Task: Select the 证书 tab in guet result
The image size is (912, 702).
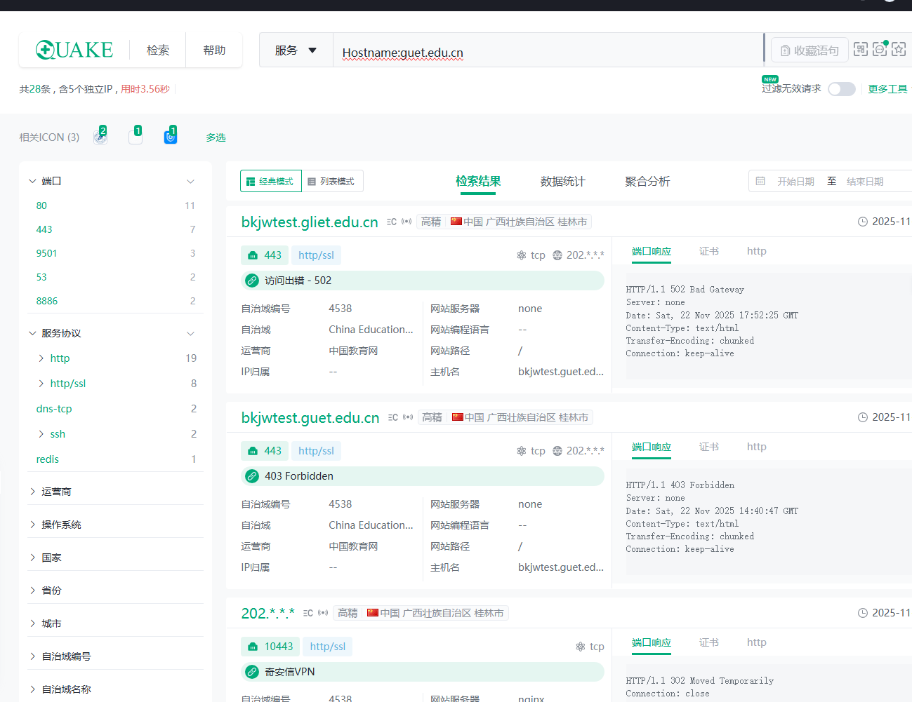Action: (709, 447)
